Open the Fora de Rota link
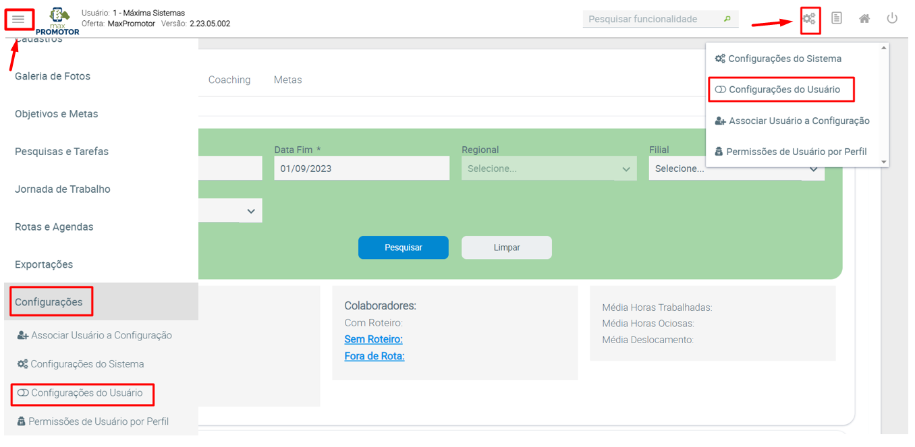This screenshot has height=447, width=915. click(375, 356)
